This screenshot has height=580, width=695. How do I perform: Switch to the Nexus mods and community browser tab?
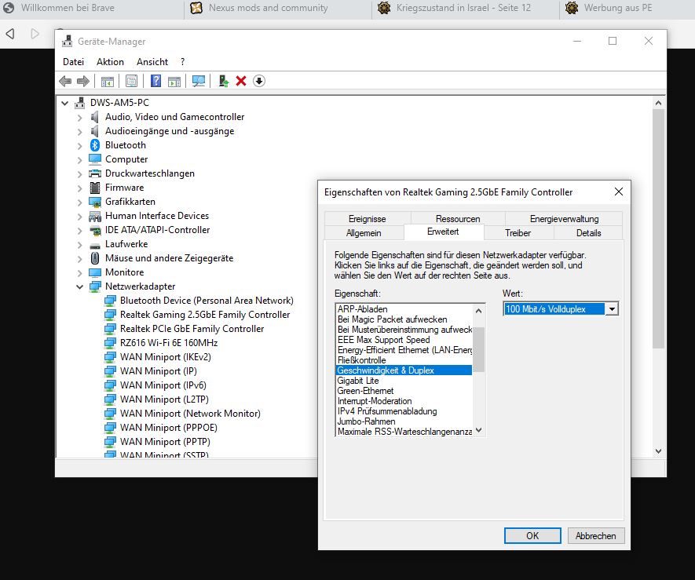click(x=278, y=8)
